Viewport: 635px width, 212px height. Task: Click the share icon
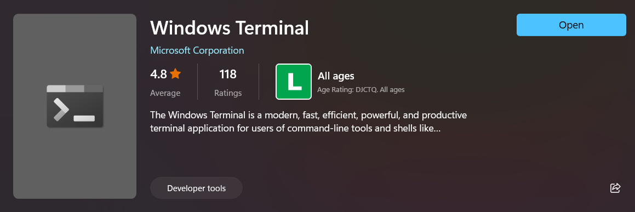click(x=615, y=188)
